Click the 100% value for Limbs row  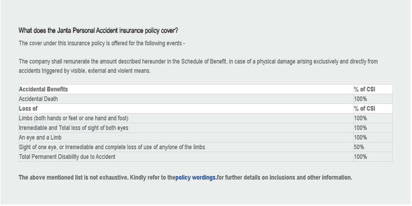point(361,118)
